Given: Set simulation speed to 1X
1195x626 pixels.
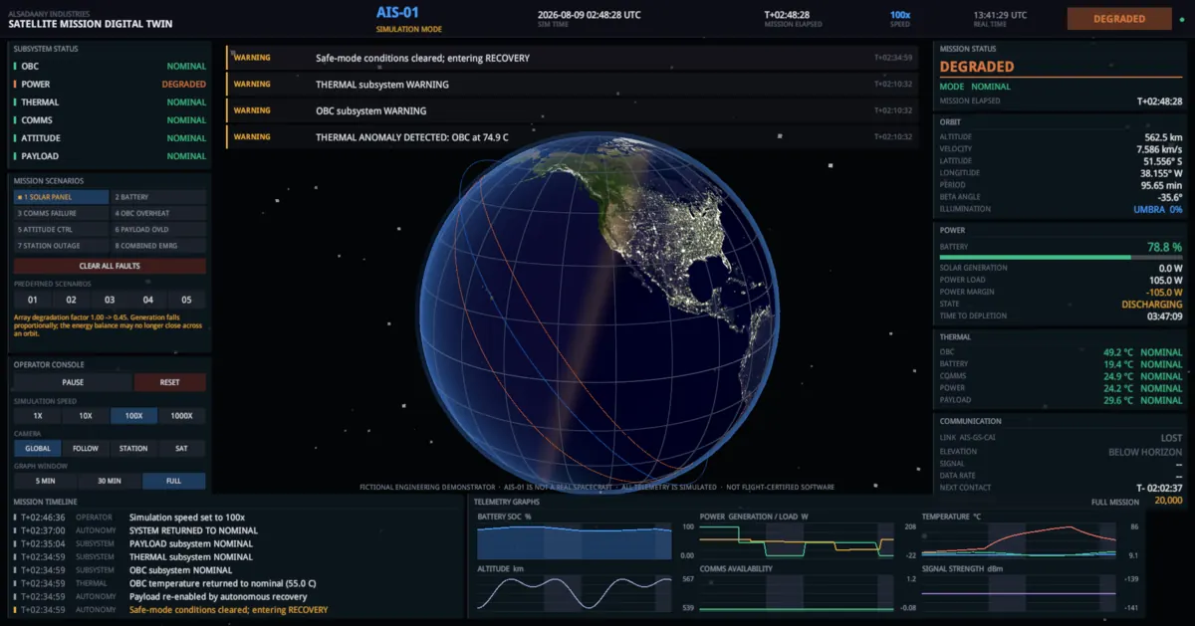Looking at the screenshot, I should click(38, 415).
